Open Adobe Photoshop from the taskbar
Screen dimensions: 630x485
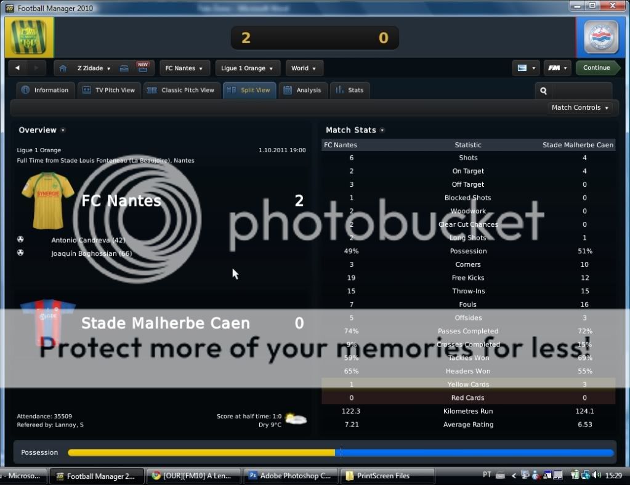tap(291, 476)
